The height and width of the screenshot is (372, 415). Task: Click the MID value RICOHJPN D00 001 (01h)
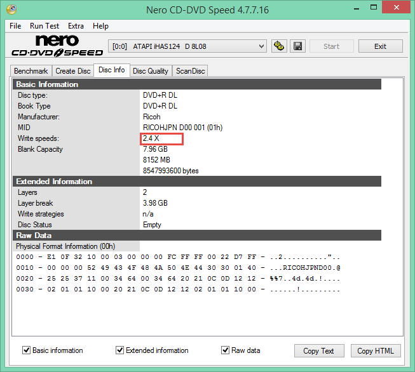pyautogui.click(x=182, y=128)
